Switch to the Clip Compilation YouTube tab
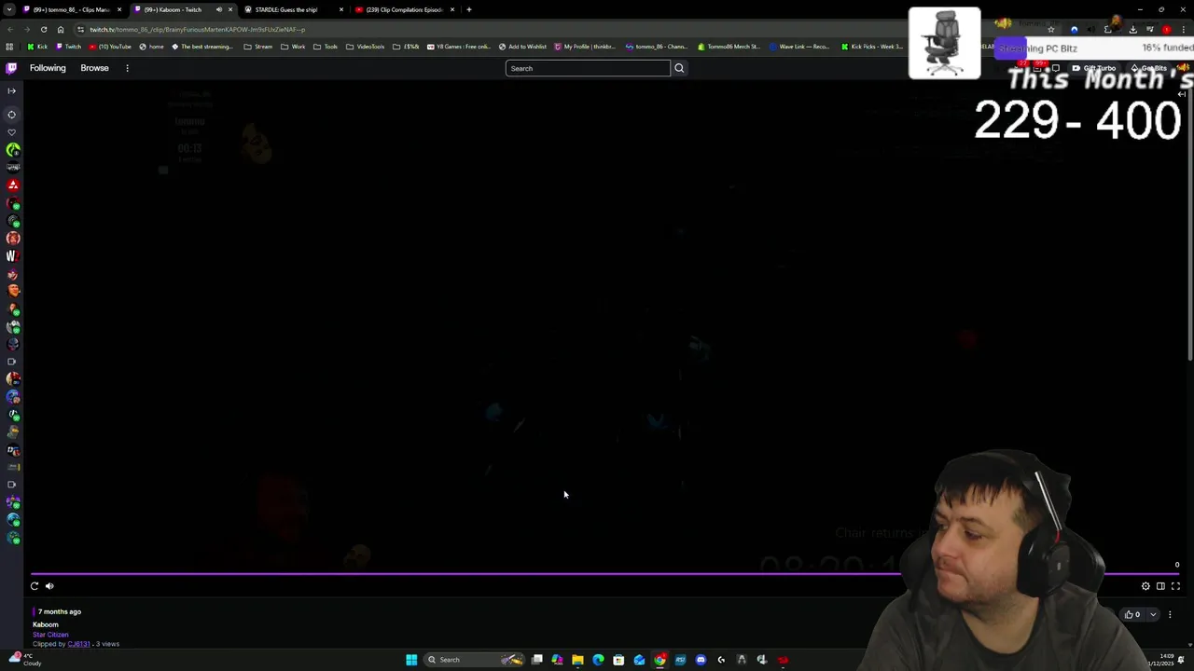 tap(404, 9)
